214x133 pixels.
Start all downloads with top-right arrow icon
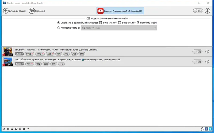[207, 11]
